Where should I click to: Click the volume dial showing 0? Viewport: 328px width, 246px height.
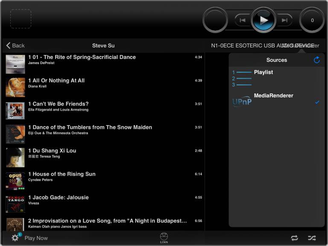312,20
